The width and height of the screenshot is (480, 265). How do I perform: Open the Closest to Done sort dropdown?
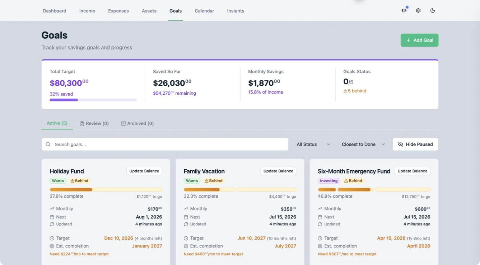[363, 145]
